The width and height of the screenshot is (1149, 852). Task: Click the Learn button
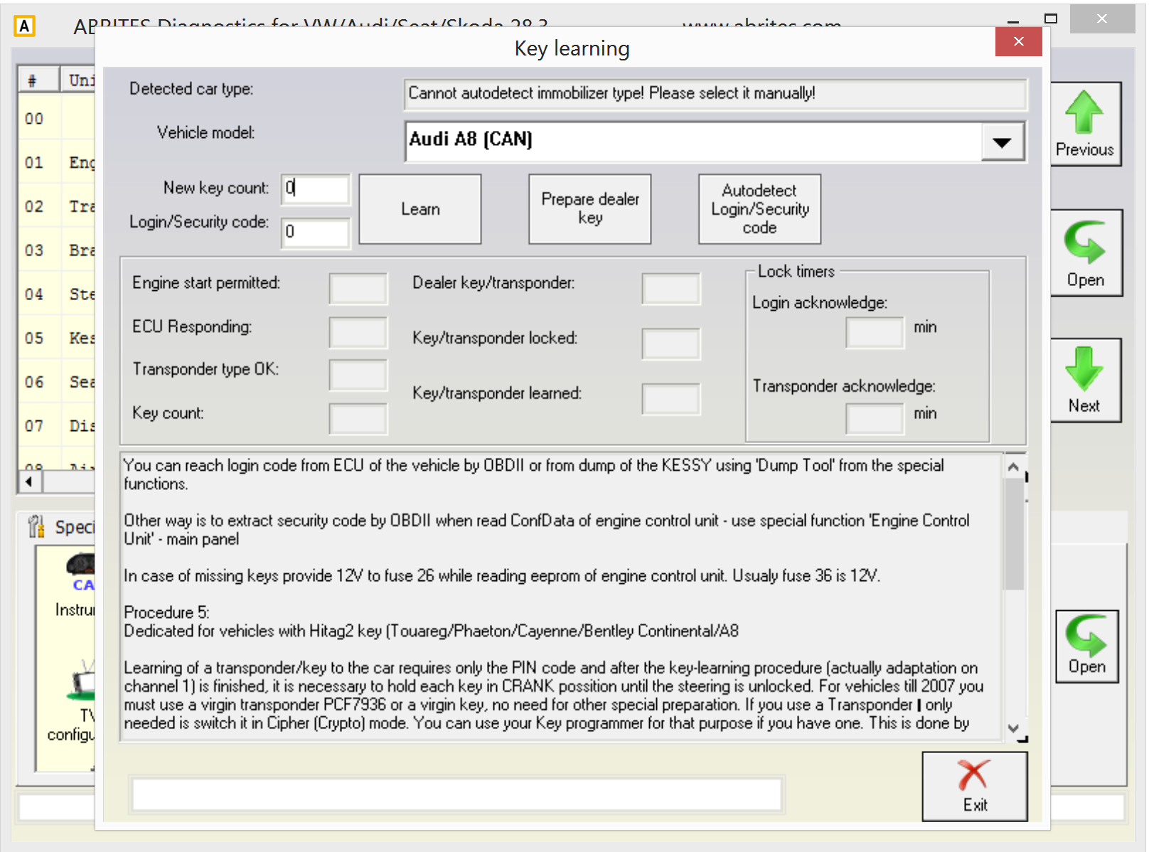pos(420,209)
